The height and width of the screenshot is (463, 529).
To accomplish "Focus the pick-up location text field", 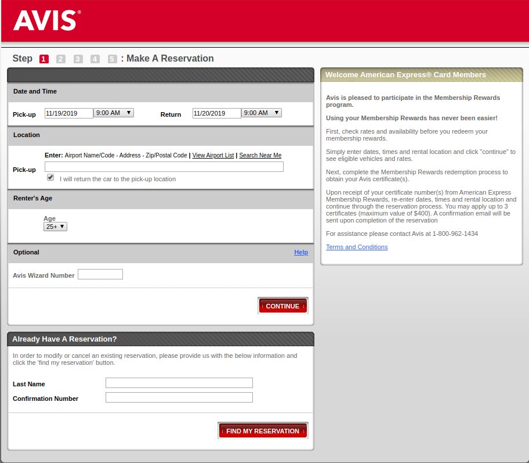I will click(x=164, y=167).
